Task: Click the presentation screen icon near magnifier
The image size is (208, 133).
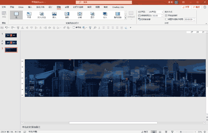Action: (90, 28)
